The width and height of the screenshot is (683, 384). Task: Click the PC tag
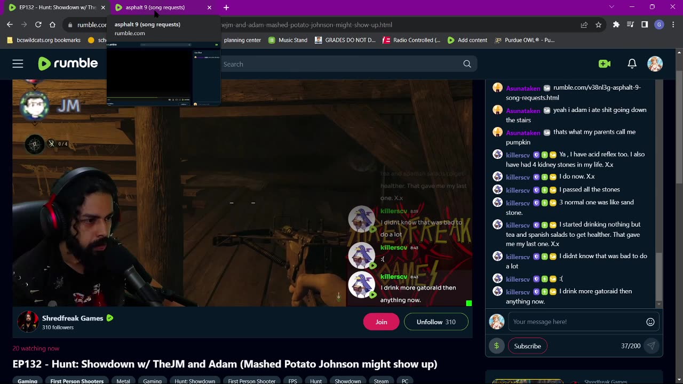405,381
